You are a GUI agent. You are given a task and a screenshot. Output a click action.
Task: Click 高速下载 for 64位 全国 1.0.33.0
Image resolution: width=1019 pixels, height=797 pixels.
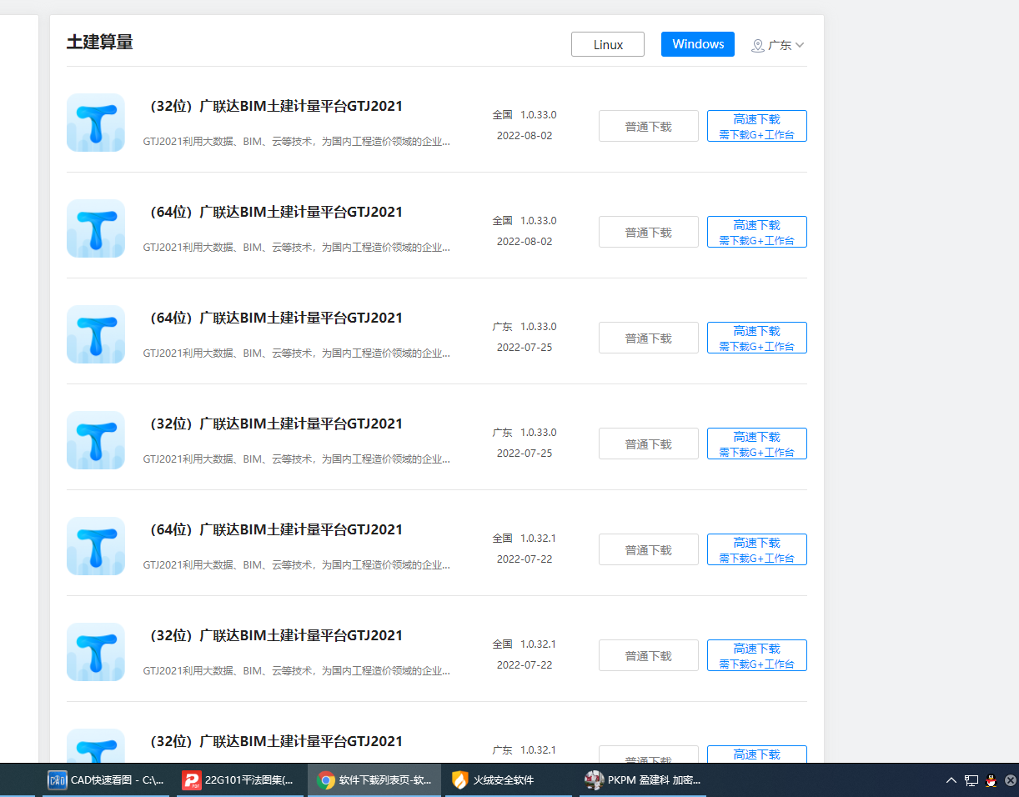pyautogui.click(x=757, y=232)
